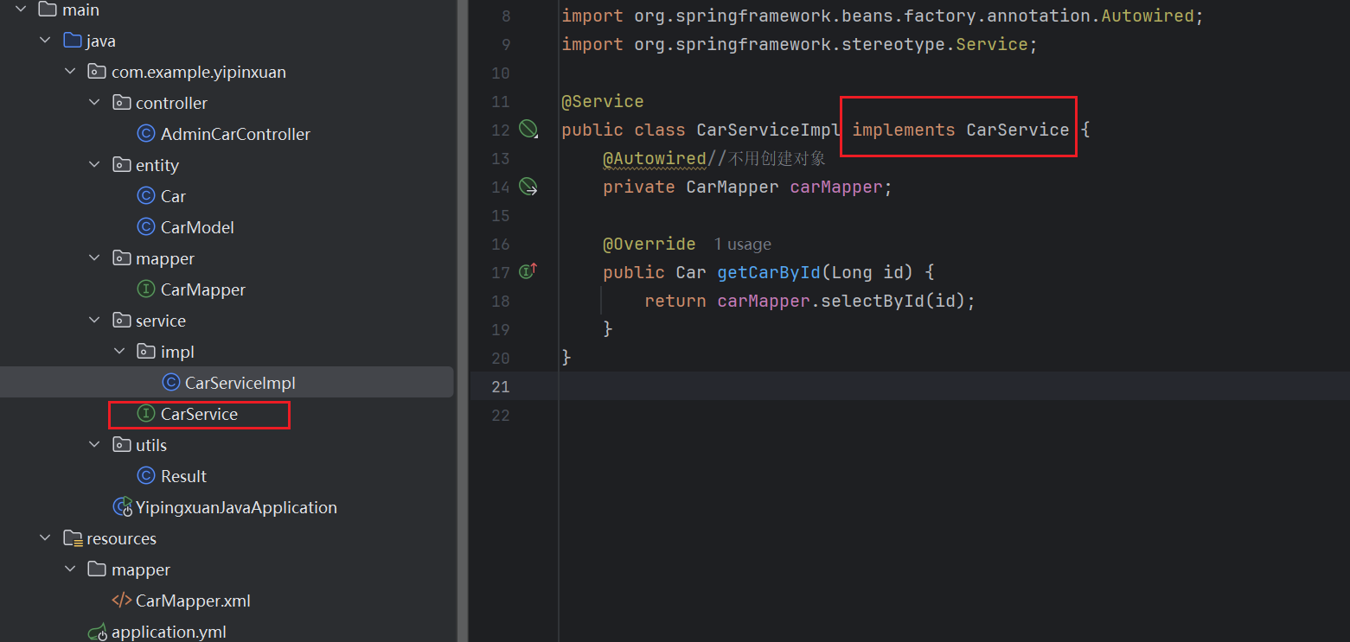This screenshot has height=642, width=1350.
Task: Collapse the resources folder chevron
Action: (x=45, y=538)
